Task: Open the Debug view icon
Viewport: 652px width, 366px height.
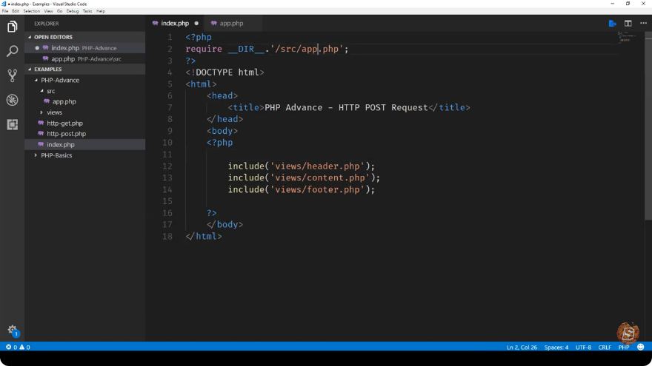Action: 12,100
